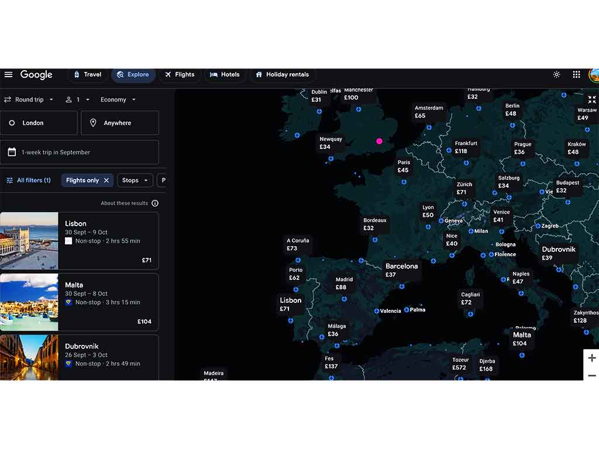Click the Málaga £36 map label
The image size is (599, 449).
pos(336,330)
